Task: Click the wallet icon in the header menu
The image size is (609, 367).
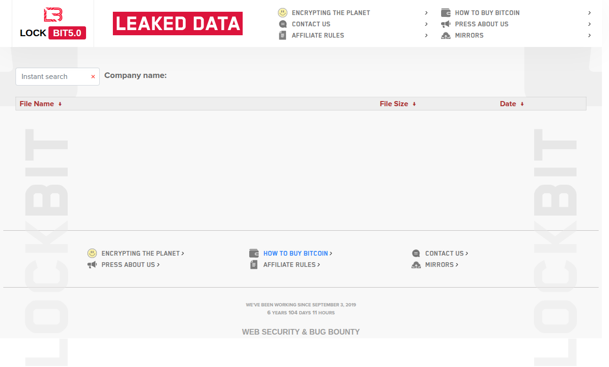Action: point(446,13)
